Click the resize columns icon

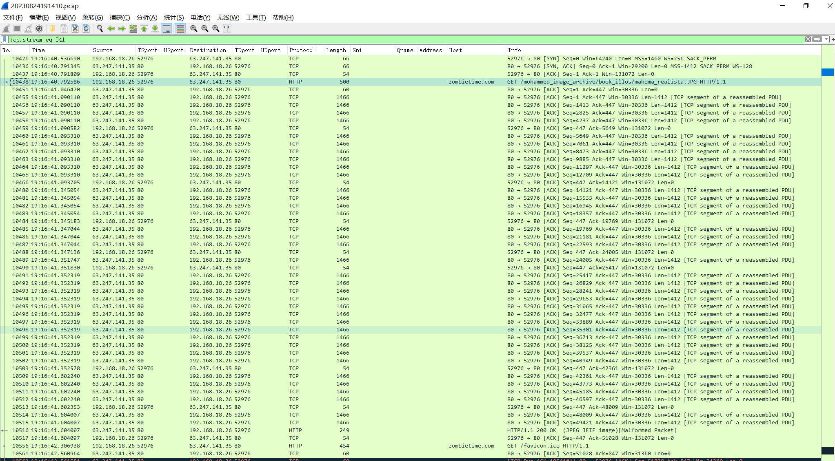227,29
